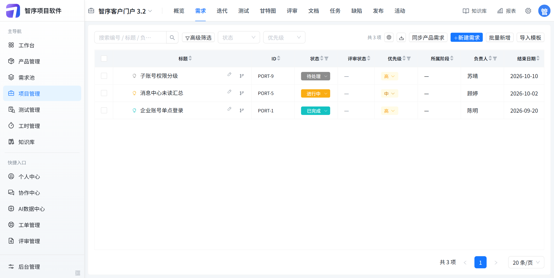Click the 同步产品需求 button
The height and width of the screenshot is (278, 554).
click(428, 38)
